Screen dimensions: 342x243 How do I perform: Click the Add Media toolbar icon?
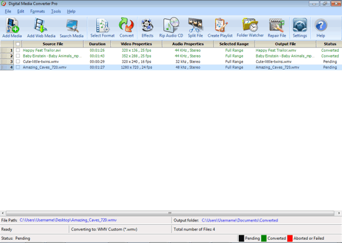(12, 28)
